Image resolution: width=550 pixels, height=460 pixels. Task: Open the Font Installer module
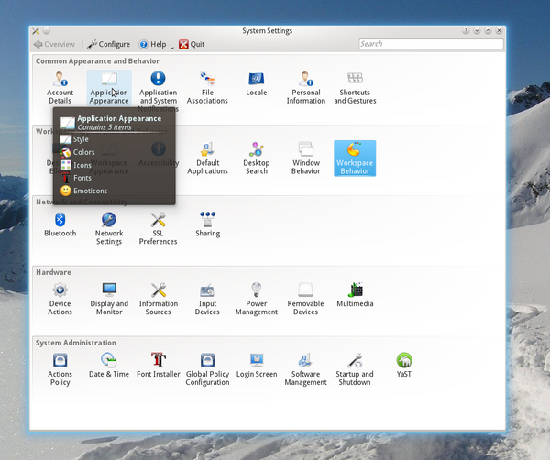pos(158,365)
